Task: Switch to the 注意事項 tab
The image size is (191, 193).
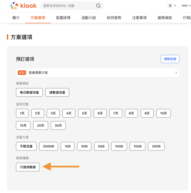Action: (139, 18)
